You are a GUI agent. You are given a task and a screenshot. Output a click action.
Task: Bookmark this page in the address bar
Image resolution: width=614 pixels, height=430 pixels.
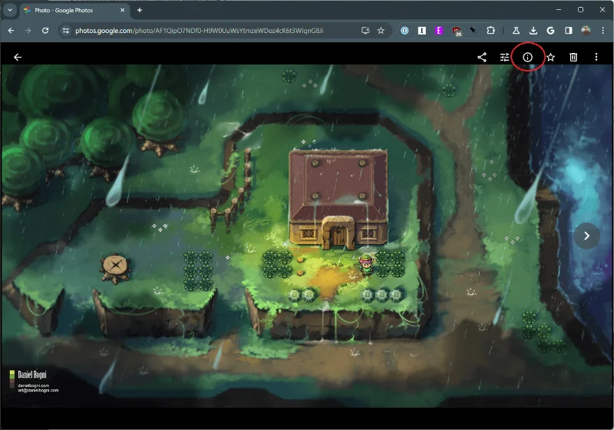[381, 31]
